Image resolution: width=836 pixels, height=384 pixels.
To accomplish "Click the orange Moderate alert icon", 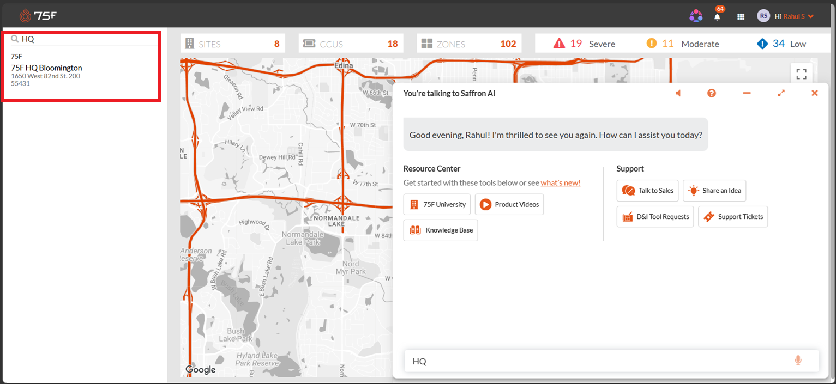I will pyautogui.click(x=651, y=43).
